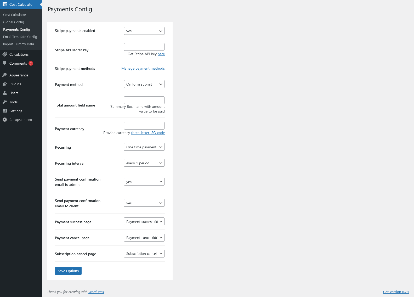The height and width of the screenshot is (297, 414).
Task: Select the Plugins plug icon
Action: pos(5,84)
